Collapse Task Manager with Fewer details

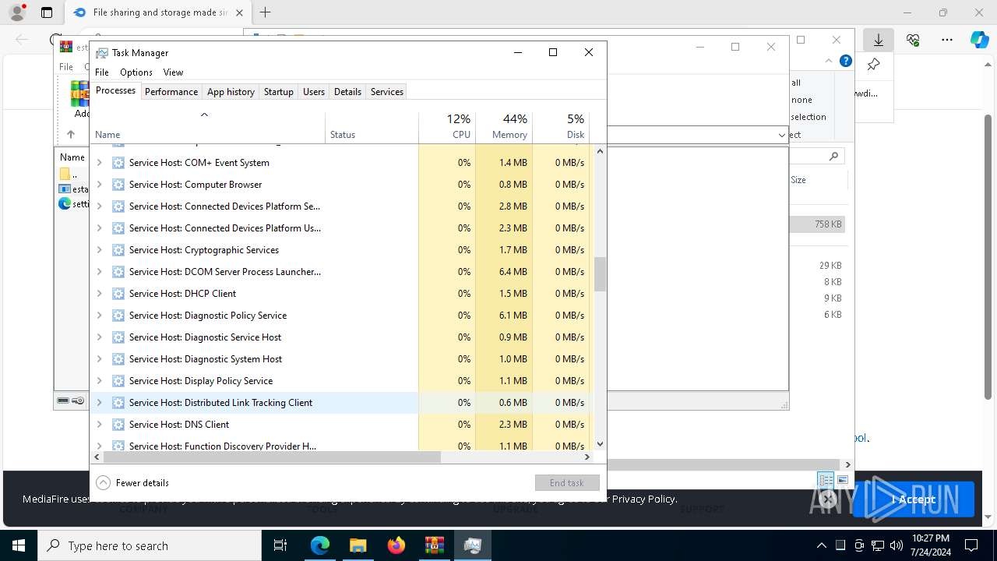(x=132, y=483)
